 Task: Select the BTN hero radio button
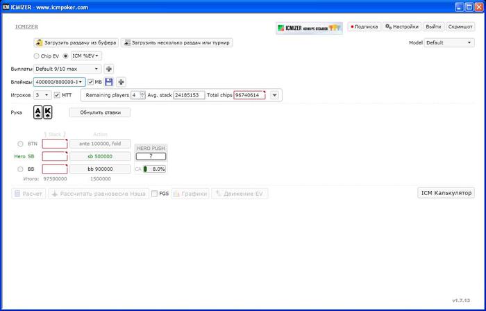coord(20,144)
